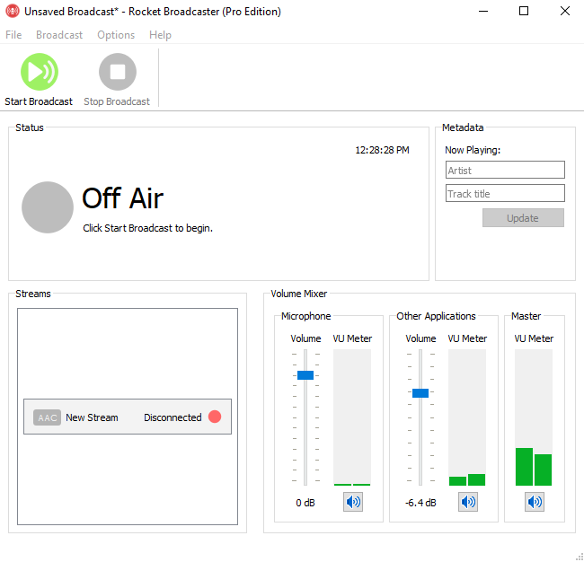Click the 'Click Start Broadcast to begin.' text

tap(148, 228)
